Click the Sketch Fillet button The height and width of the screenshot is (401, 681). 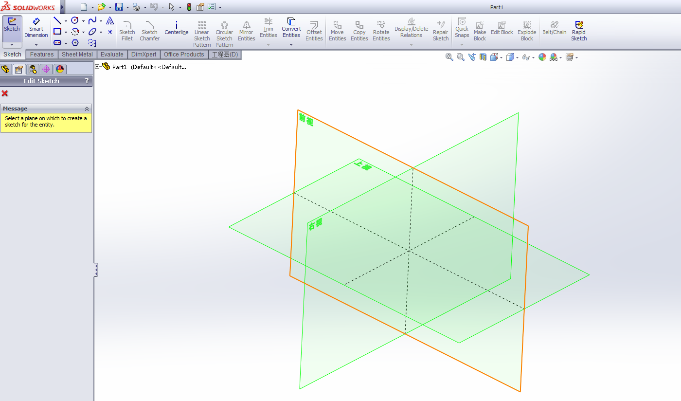127,31
